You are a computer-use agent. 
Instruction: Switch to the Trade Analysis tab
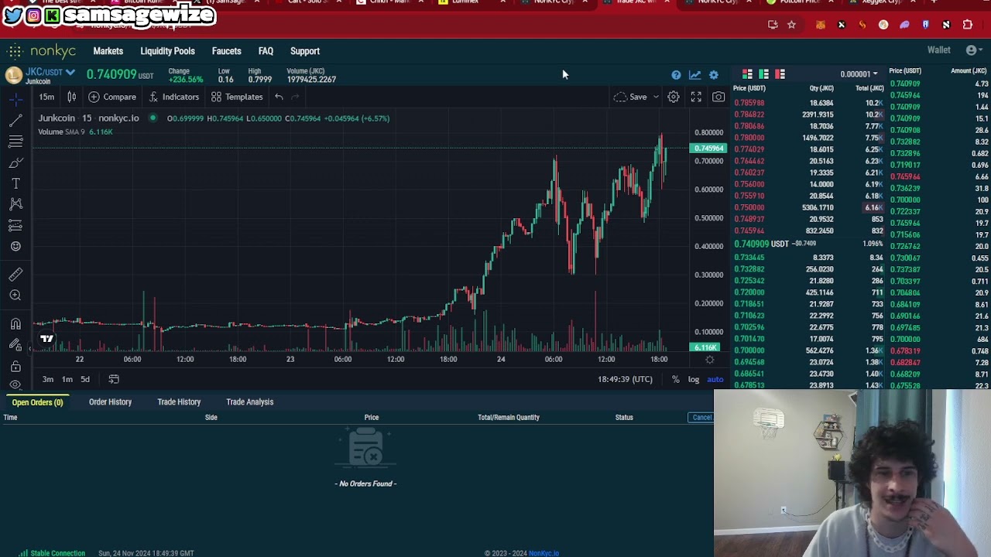(249, 402)
